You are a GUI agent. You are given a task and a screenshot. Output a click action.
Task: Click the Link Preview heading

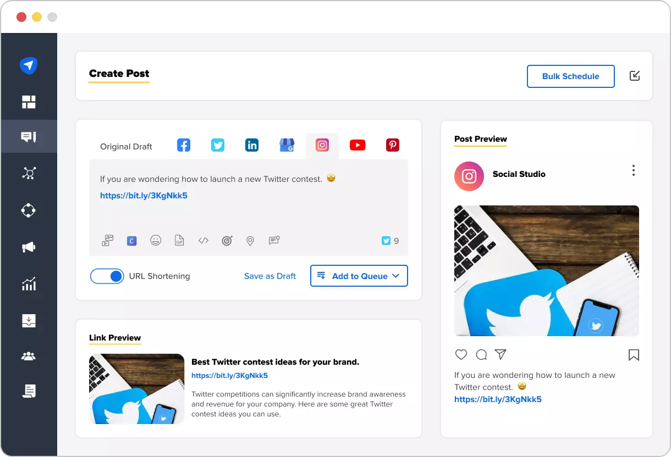pyautogui.click(x=115, y=338)
